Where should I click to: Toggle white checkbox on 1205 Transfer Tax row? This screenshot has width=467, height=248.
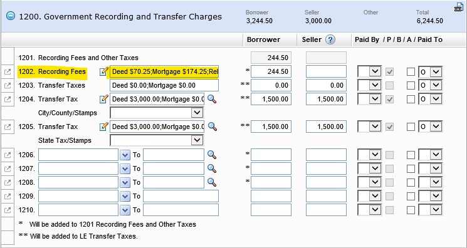pyautogui.click(x=411, y=127)
